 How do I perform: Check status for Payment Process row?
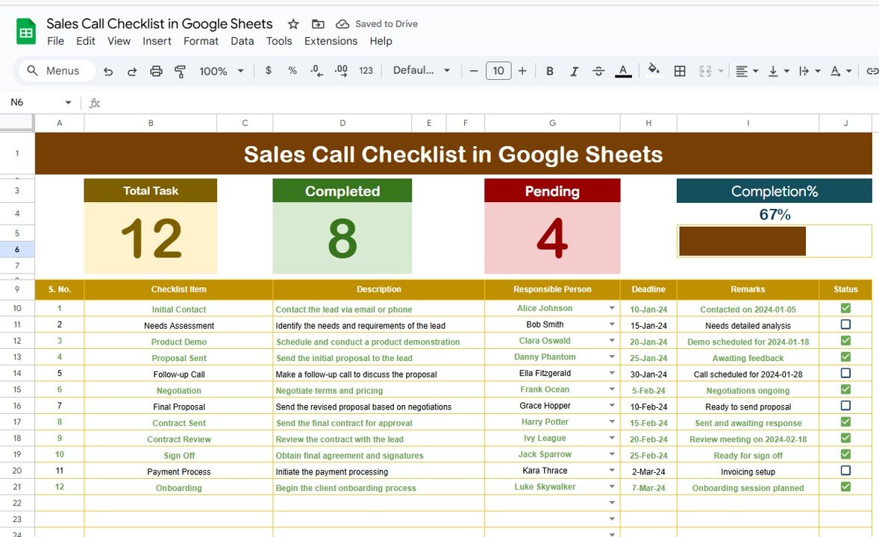pyautogui.click(x=845, y=471)
